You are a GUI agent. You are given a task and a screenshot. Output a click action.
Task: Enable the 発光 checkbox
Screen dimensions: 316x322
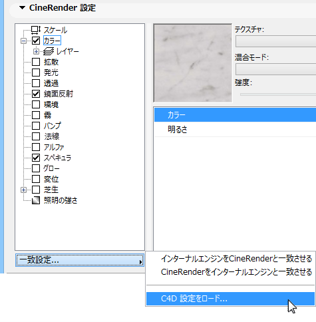(36, 73)
